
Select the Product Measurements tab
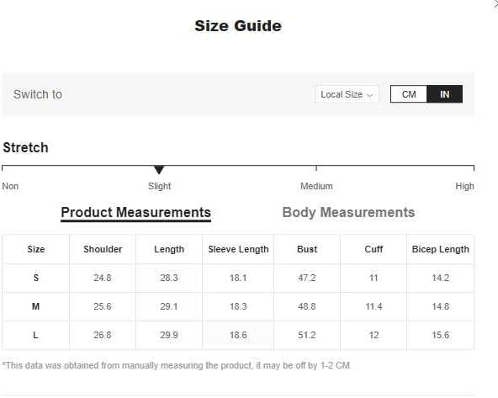tap(136, 213)
